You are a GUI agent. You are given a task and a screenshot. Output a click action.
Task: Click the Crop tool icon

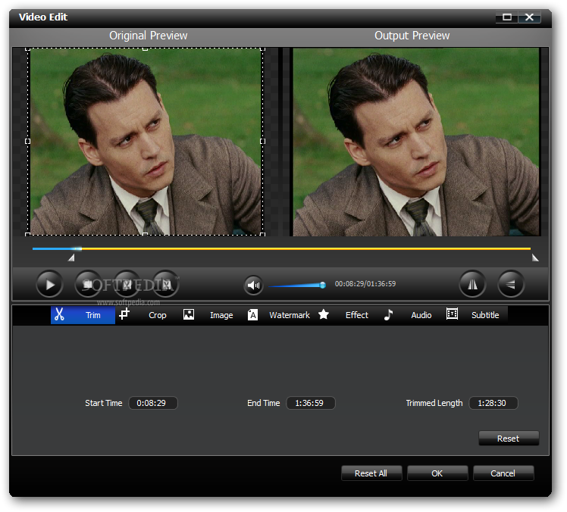click(x=124, y=314)
